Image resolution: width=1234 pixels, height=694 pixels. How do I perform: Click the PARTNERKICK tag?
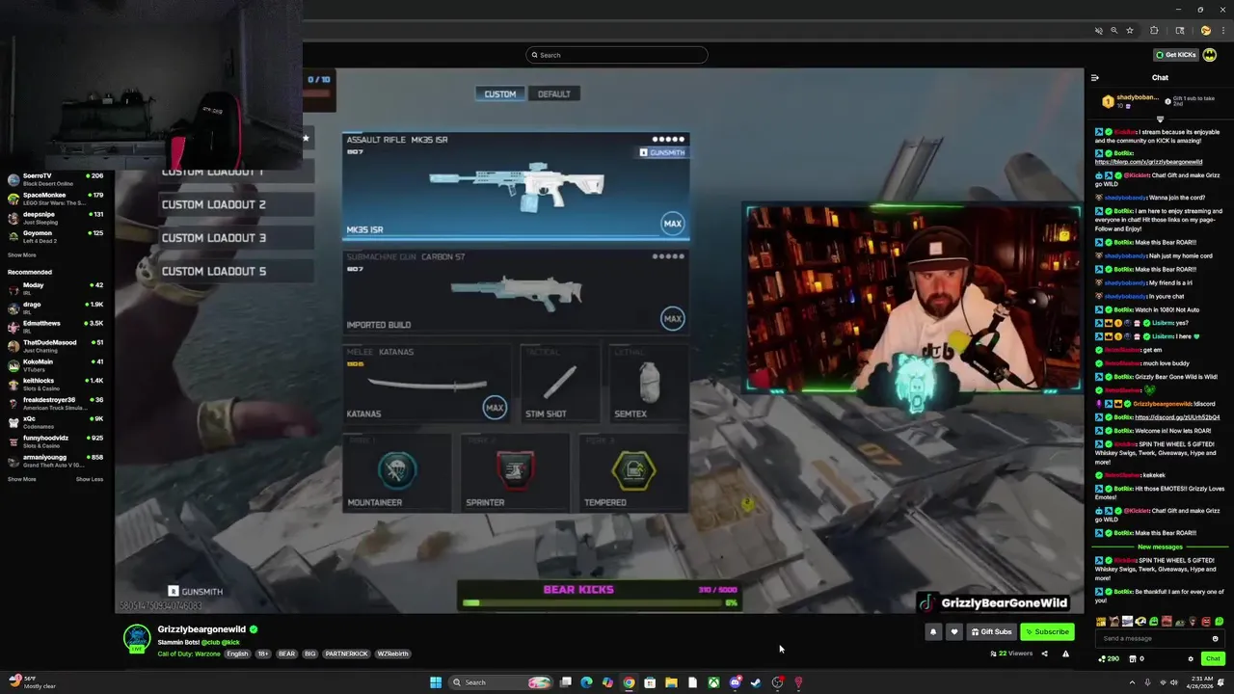tap(347, 654)
